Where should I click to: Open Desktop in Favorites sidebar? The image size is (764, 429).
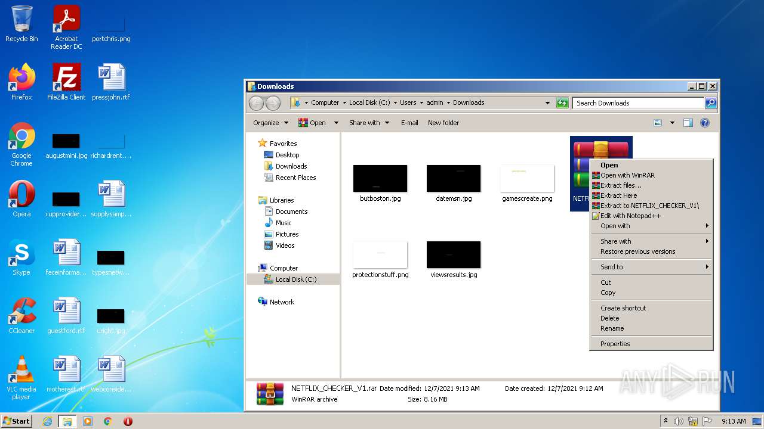coord(287,155)
